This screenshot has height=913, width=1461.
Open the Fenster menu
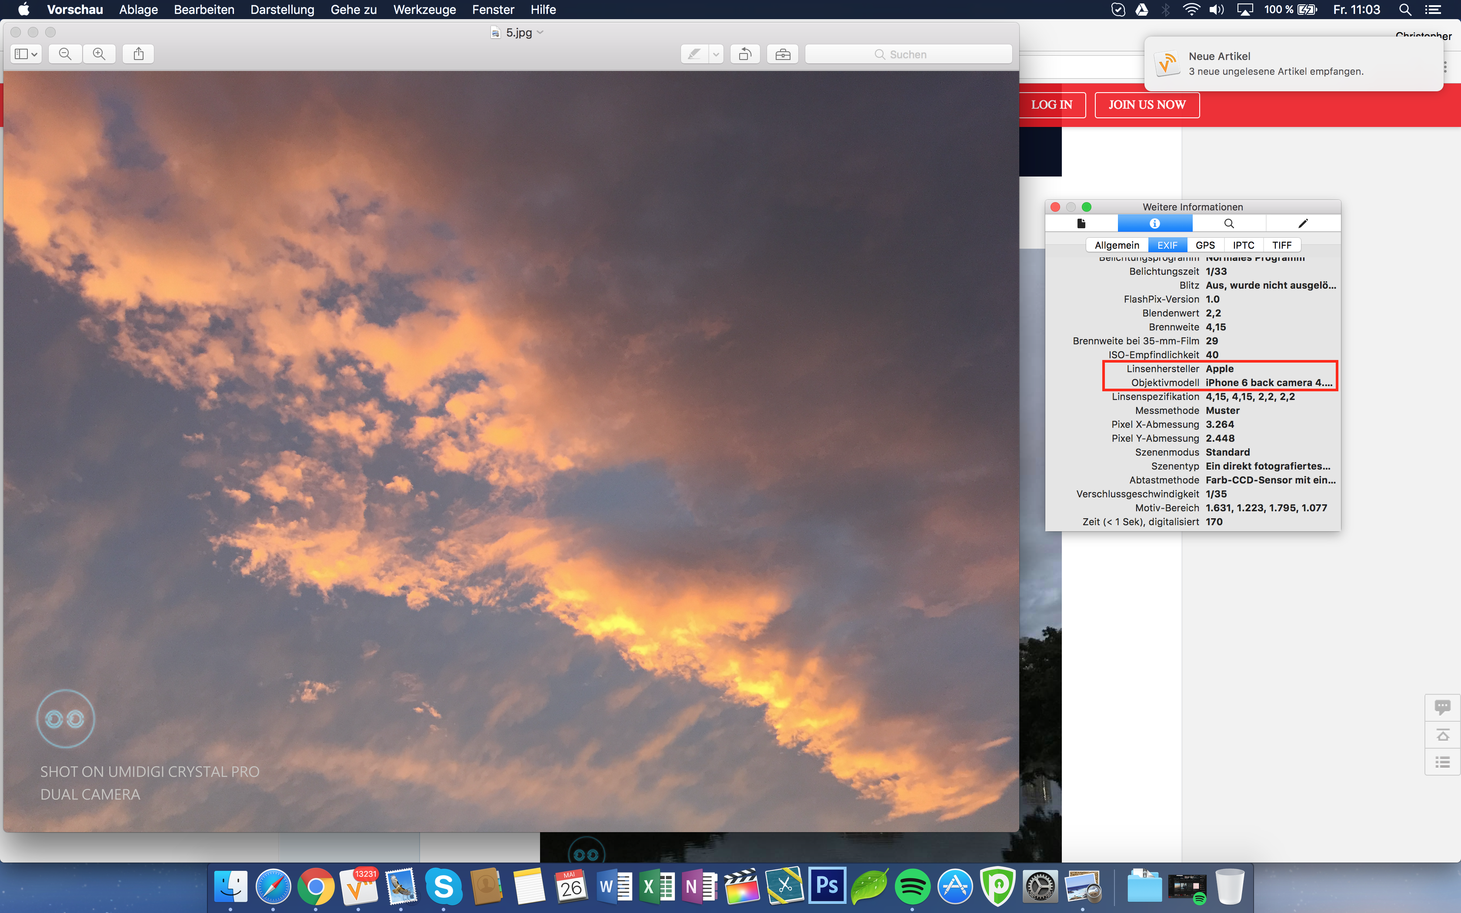pyautogui.click(x=493, y=10)
